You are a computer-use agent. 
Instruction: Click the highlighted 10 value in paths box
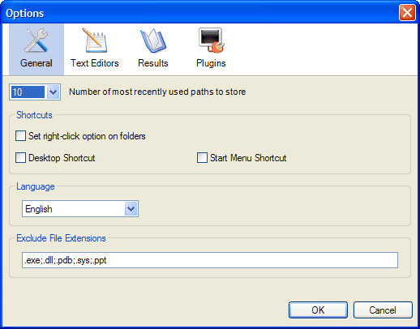click(x=28, y=92)
